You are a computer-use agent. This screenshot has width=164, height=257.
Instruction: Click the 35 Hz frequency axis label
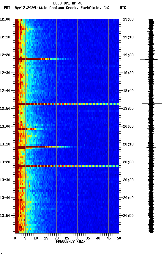(x=88, y=238)
